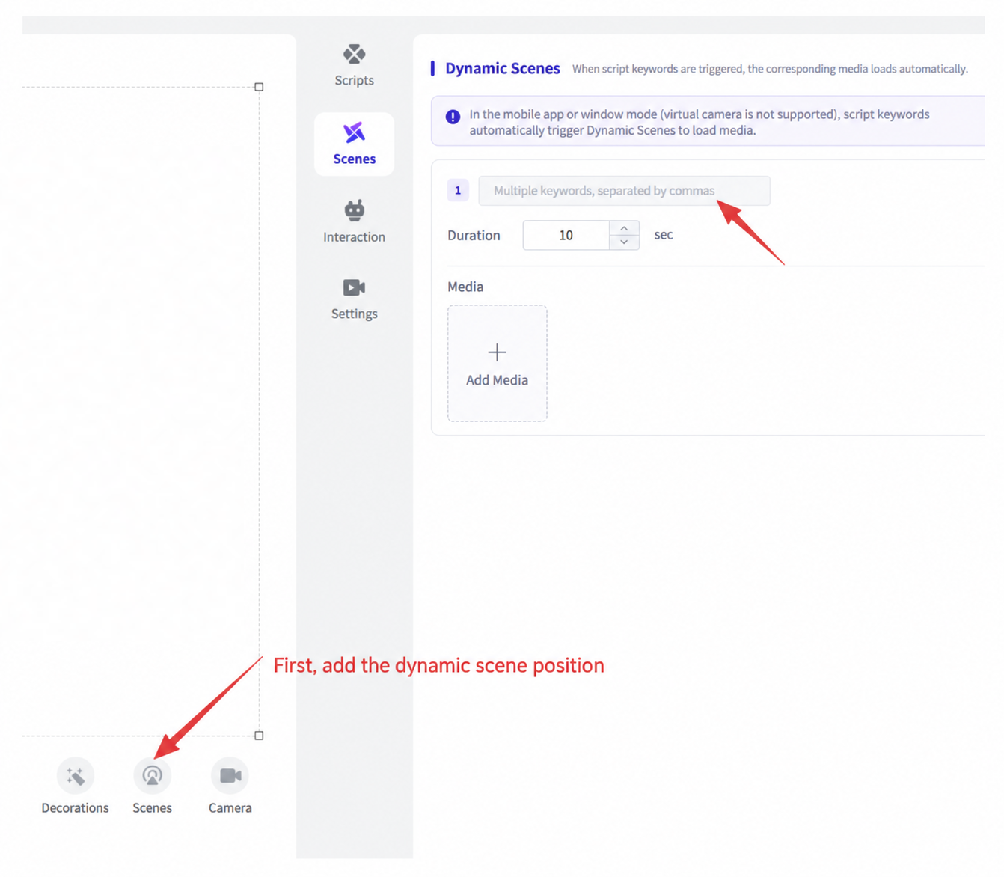Click the Decorations icon at bottom
The image size is (1004, 877).
tap(75, 776)
